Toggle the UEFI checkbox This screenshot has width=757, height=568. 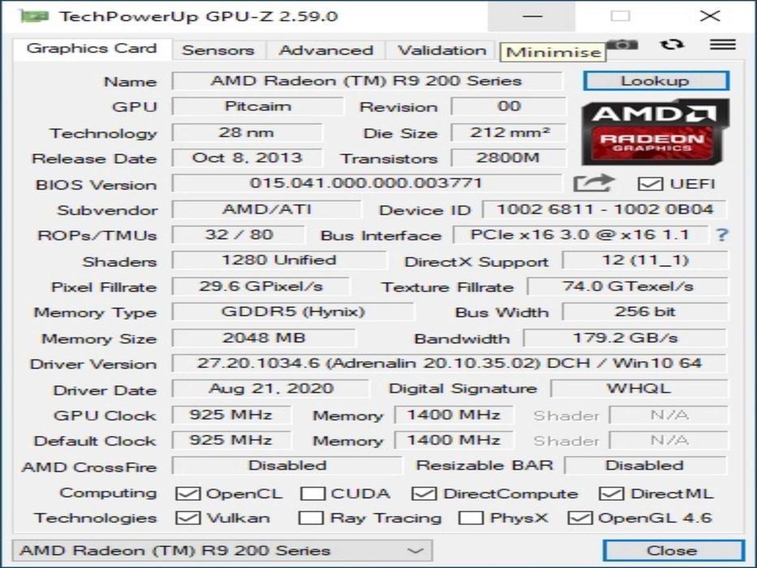650,184
